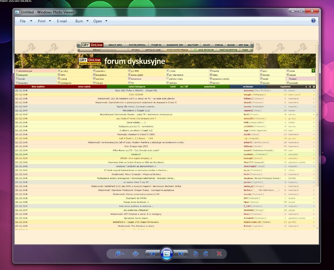Click the UAKTUALNIJ DANE link
This screenshot has height=270, width=334.
(x=153, y=50)
